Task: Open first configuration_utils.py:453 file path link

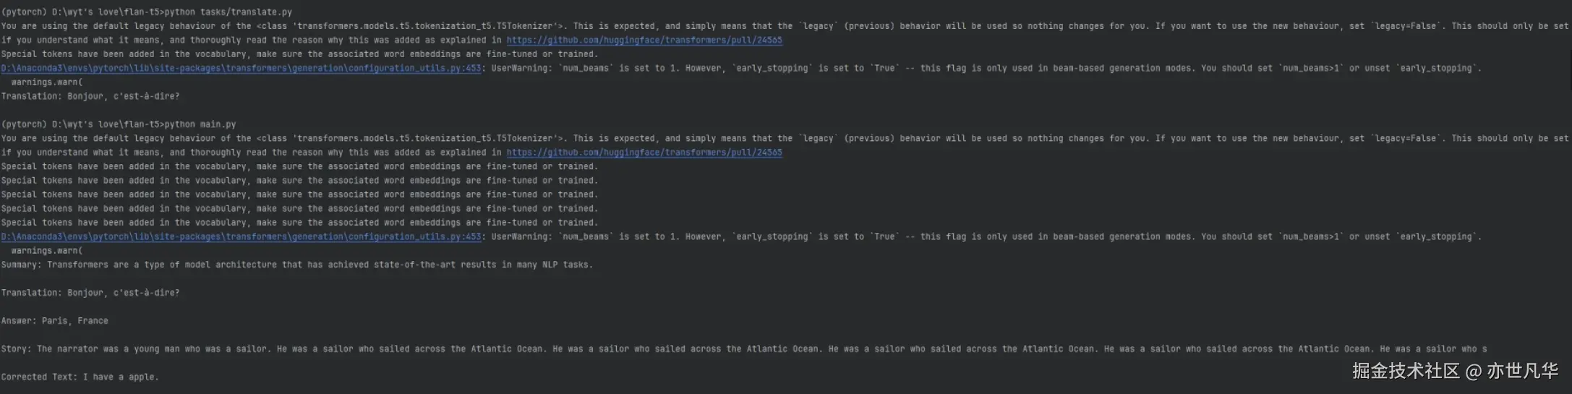Action: point(241,69)
